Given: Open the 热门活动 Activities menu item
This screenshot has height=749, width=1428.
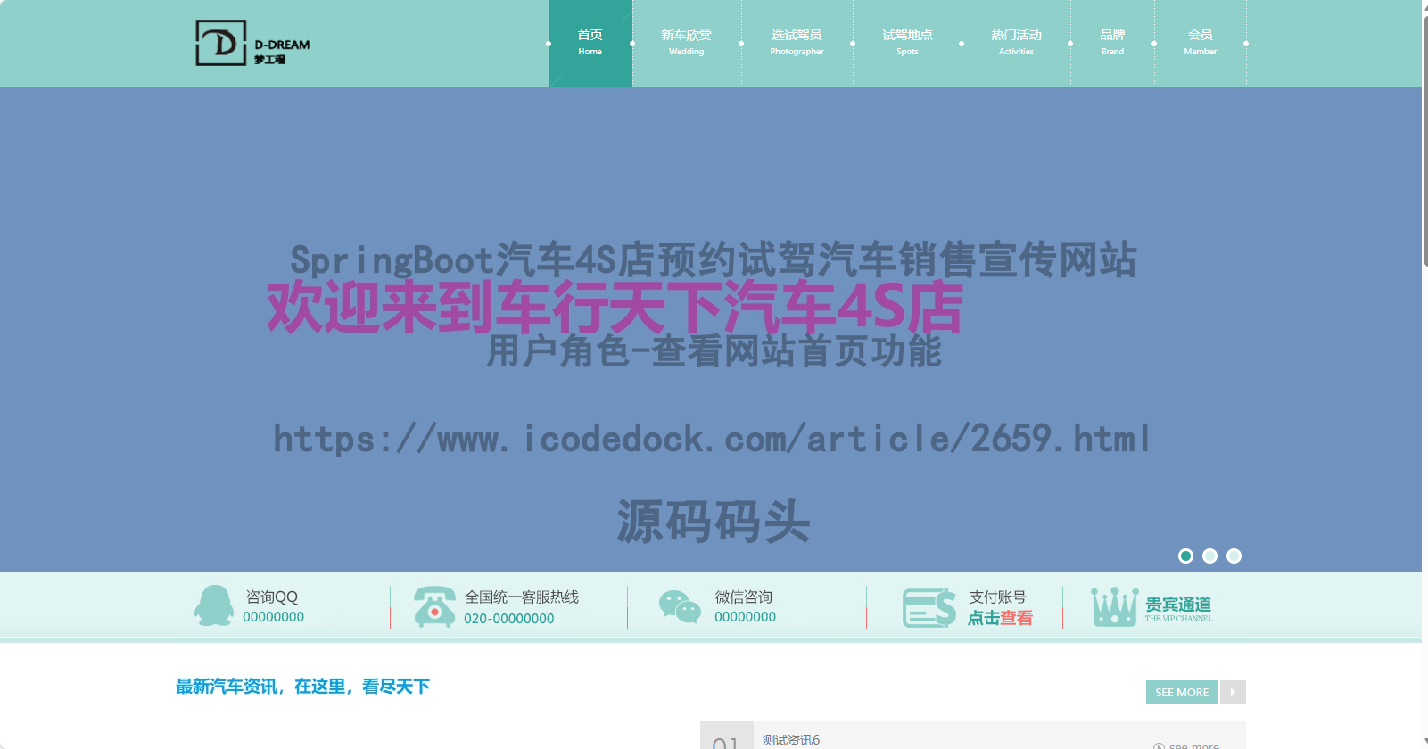Looking at the screenshot, I should click(1016, 43).
